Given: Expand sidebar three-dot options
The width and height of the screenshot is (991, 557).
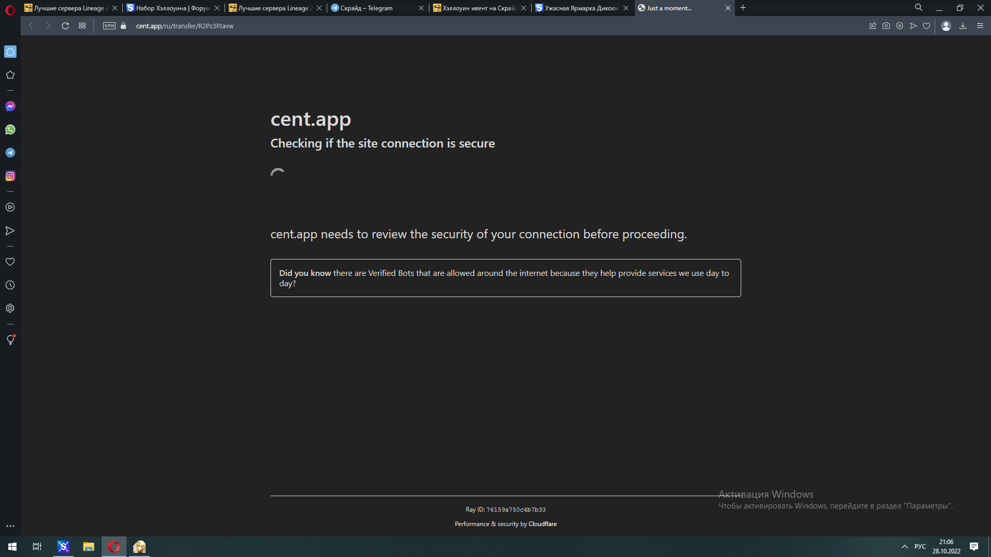Looking at the screenshot, I should [10, 526].
